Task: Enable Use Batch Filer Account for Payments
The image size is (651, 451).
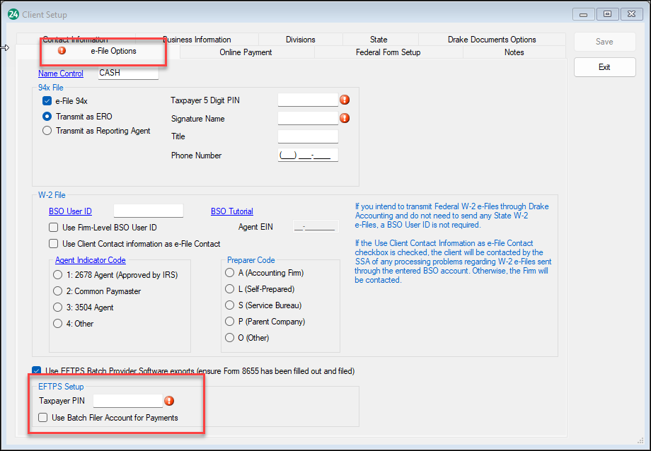Action: (x=42, y=417)
